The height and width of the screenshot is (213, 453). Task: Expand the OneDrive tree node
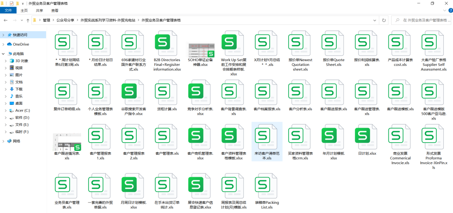(3, 44)
